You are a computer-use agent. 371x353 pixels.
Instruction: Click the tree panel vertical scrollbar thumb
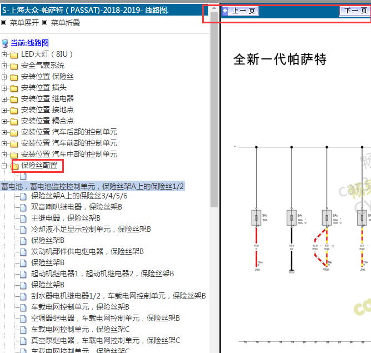click(214, 110)
